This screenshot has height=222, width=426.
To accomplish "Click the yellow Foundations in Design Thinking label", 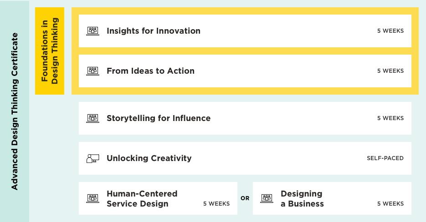I will click(x=50, y=51).
